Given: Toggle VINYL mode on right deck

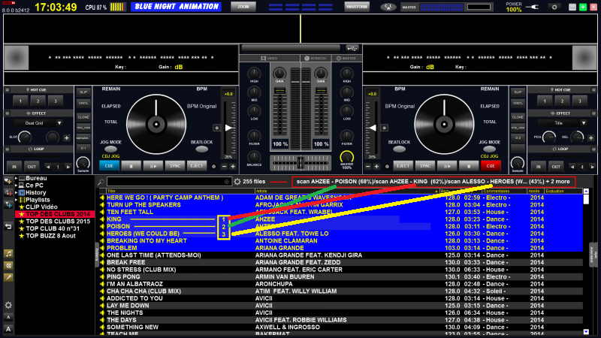Looking at the screenshot, I should pyautogui.click(x=518, y=104).
